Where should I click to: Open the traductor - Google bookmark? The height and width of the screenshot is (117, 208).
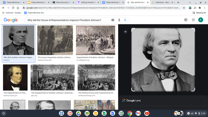12,13
